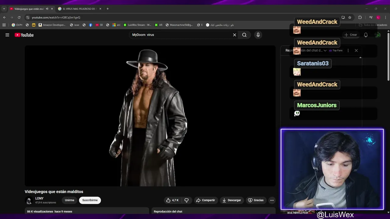This screenshot has height=219, width=390.
Task: Open YouTube notifications bell
Action: [x=366, y=35]
